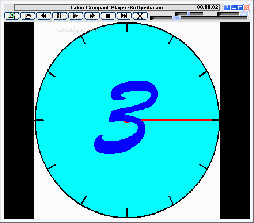This screenshot has height=223, width=254.
Task: Switch to fullscreen mode
Action: click(x=140, y=16)
